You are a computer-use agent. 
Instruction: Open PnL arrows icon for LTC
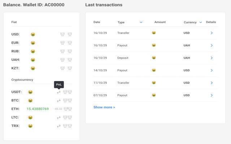[x=59, y=118]
